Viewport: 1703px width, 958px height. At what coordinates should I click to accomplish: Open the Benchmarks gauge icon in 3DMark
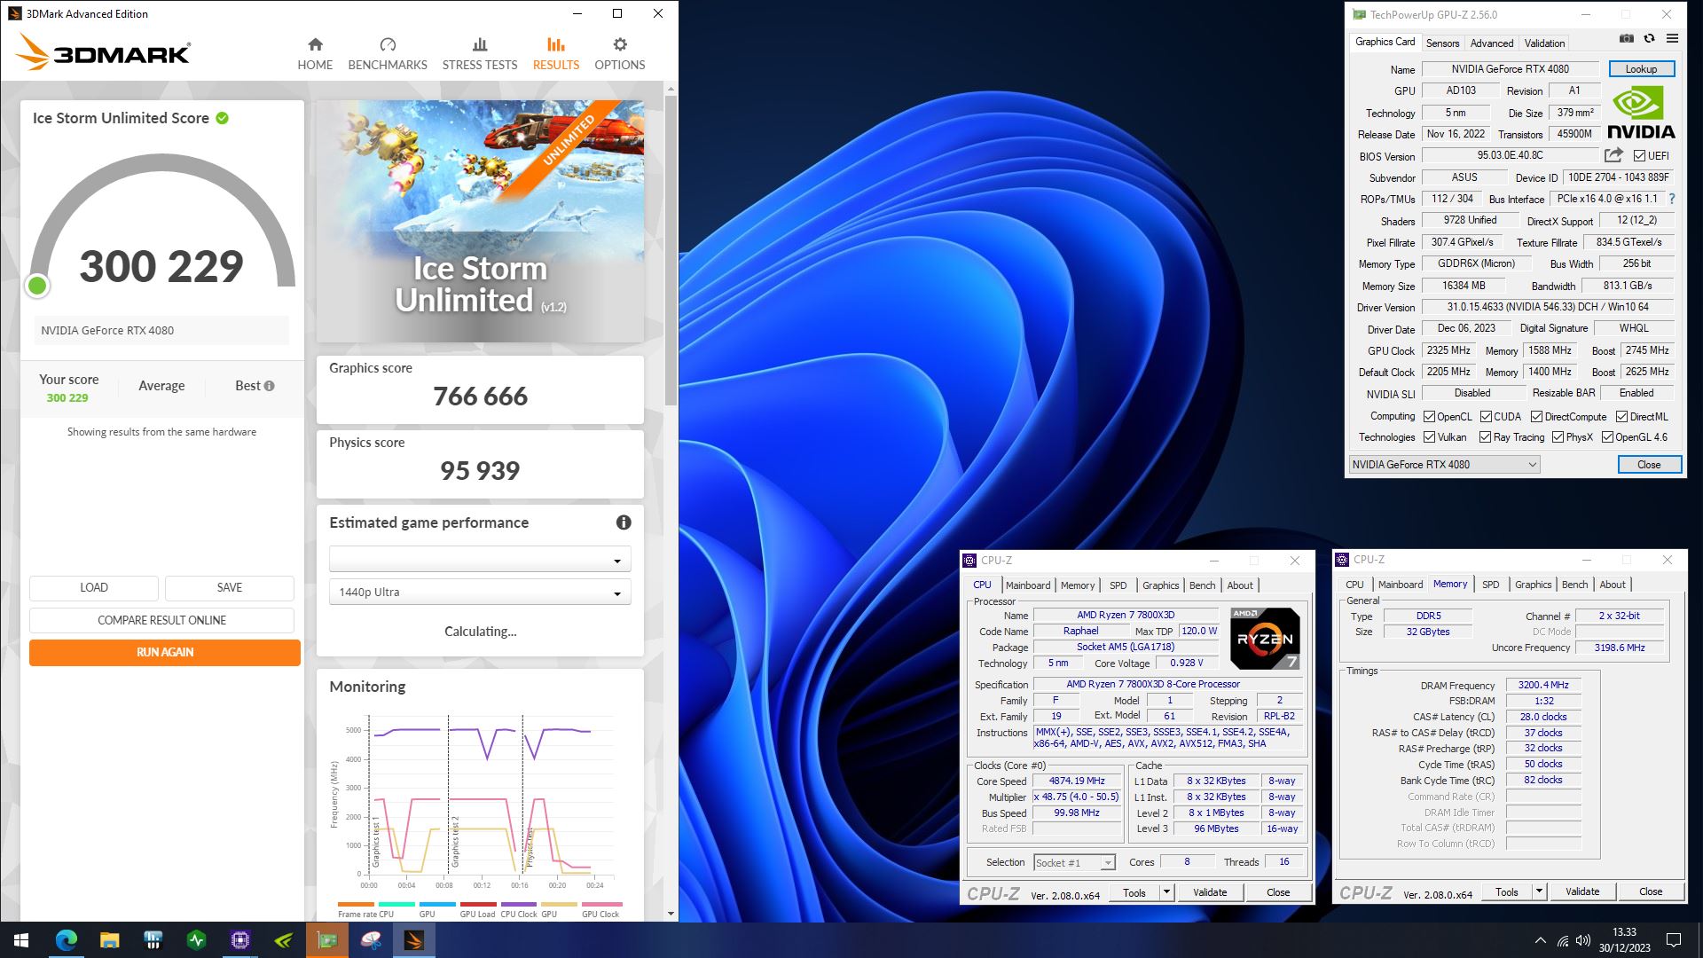[388, 44]
